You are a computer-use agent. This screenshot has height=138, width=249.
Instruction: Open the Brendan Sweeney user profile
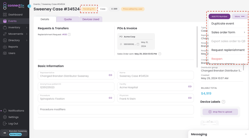click(x=14, y=133)
